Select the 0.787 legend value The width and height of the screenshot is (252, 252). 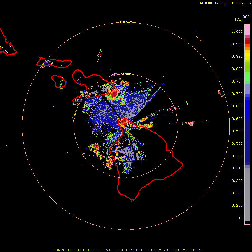tap(237, 81)
